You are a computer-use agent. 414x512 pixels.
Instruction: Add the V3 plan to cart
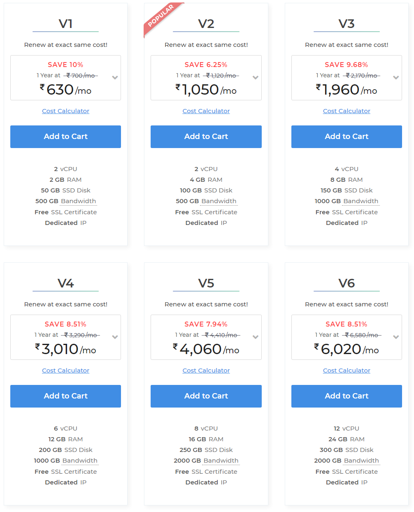tap(347, 137)
